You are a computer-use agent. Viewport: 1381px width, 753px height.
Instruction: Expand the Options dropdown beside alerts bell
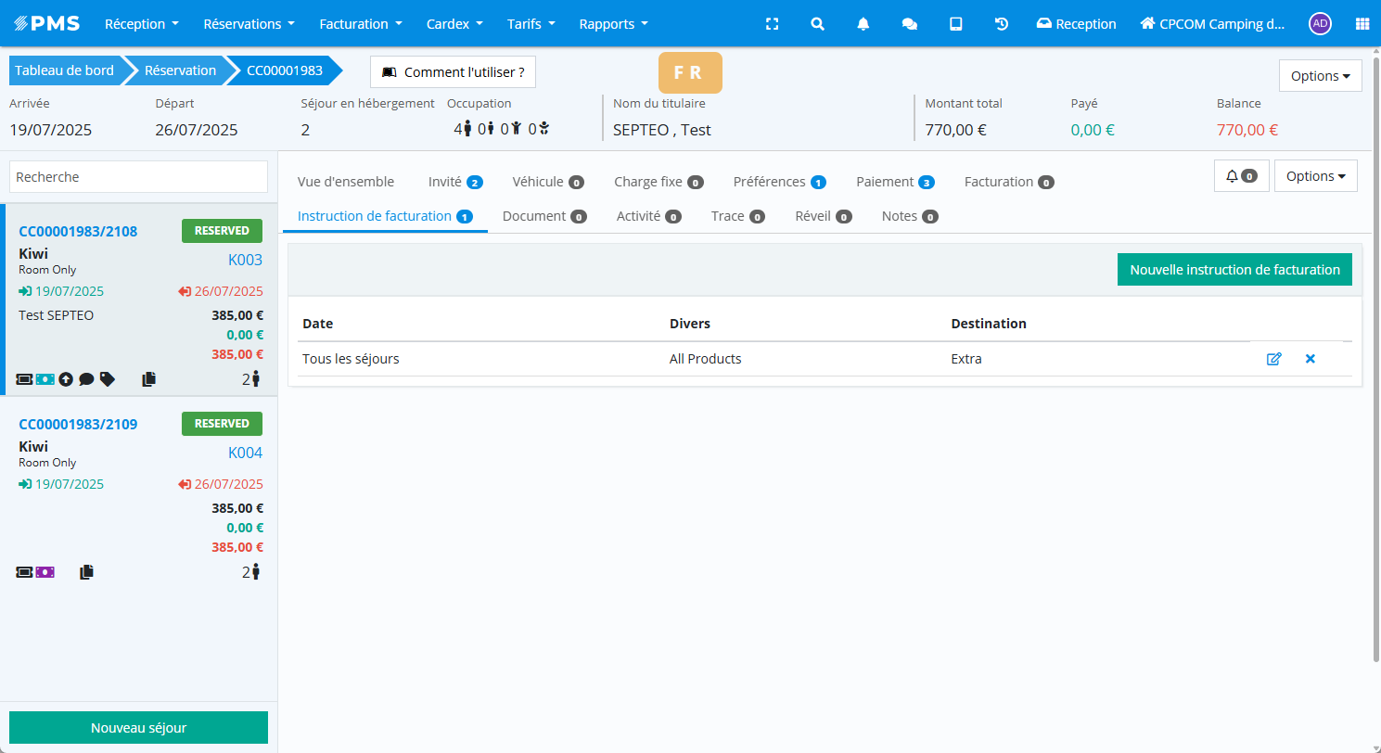pos(1315,176)
